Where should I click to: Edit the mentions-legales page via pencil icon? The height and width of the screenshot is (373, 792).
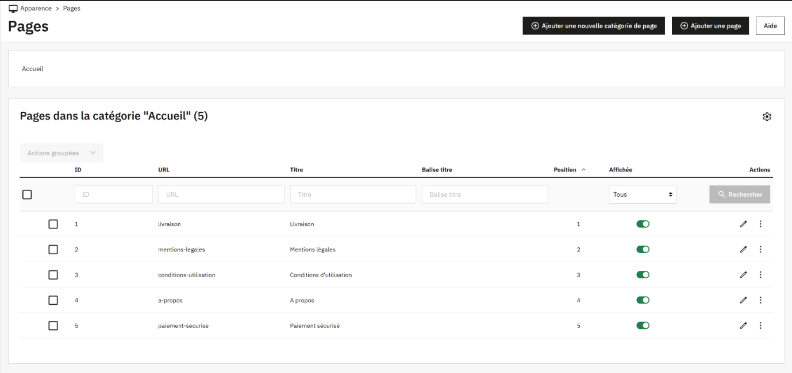(x=743, y=249)
